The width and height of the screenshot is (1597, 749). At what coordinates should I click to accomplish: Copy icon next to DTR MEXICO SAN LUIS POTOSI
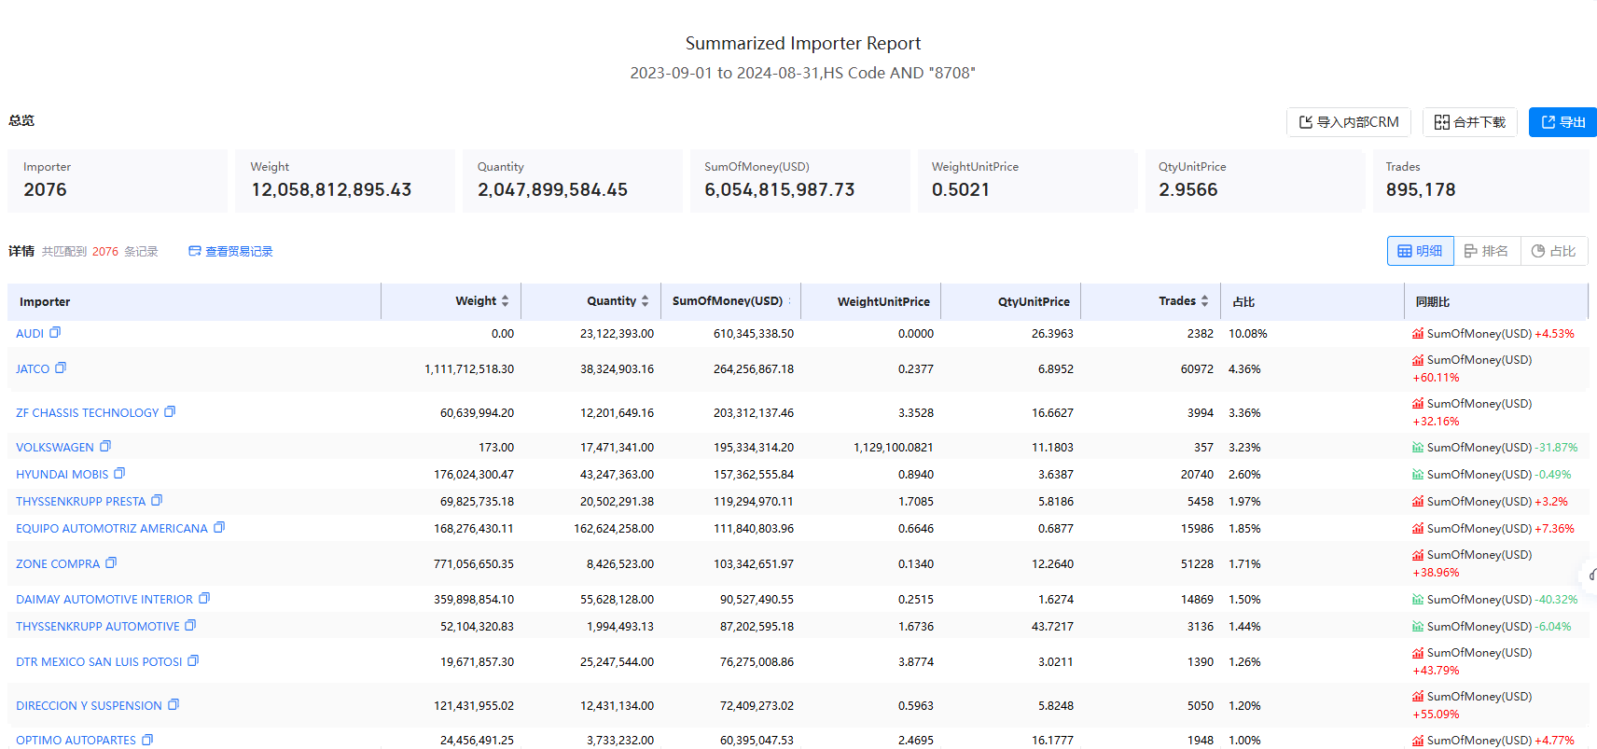pyautogui.click(x=193, y=660)
